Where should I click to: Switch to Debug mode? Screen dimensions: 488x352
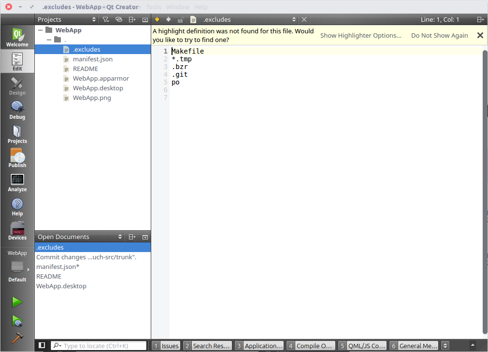pyautogui.click(x=17, y=110)
